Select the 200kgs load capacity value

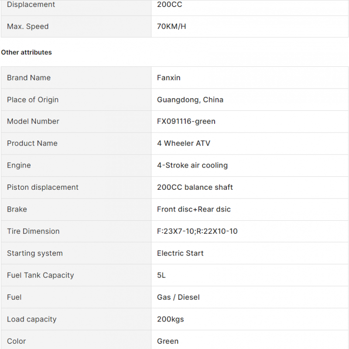coord(170,319)
